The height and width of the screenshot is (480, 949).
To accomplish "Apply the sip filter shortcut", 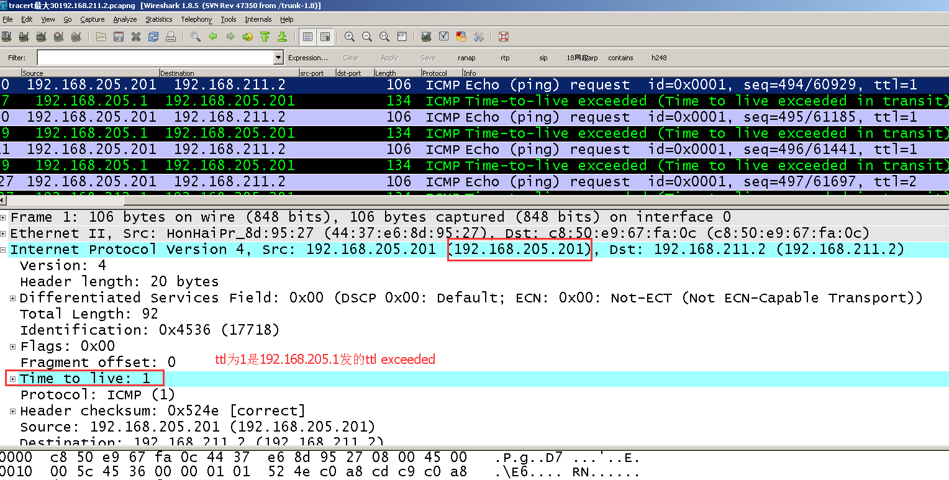I will (x=543, y=58).
